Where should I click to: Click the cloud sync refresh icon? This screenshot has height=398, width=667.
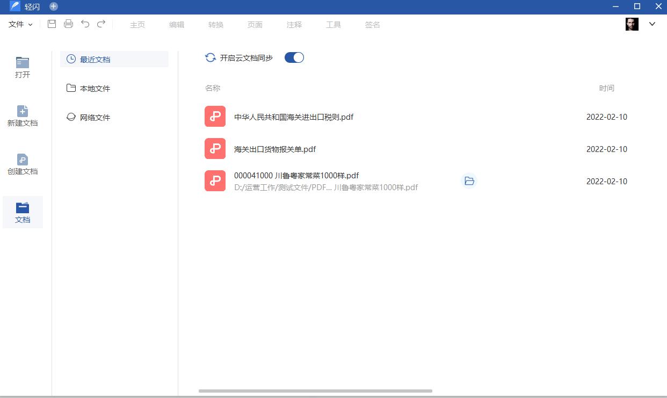(x=211, y=58)
